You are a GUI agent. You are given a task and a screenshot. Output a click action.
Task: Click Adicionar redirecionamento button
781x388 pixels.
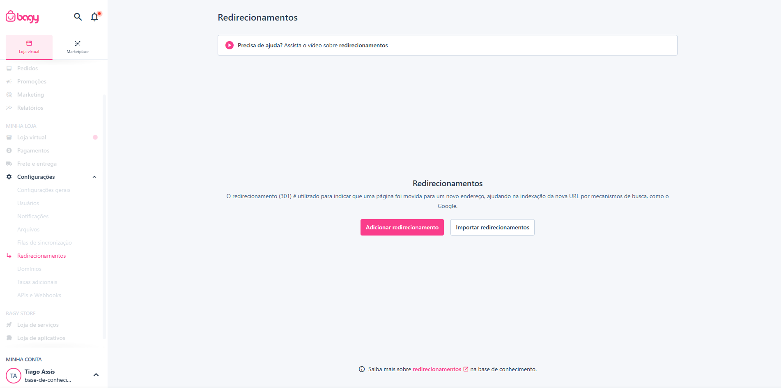[402, 227]
